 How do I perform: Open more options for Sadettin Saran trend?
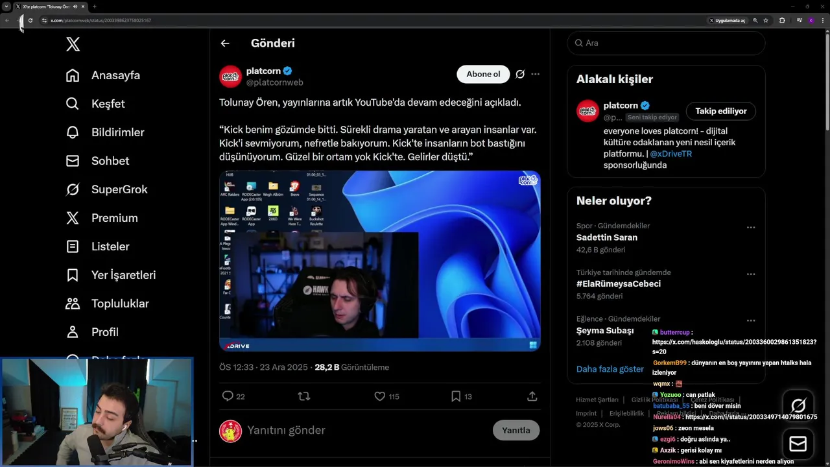[750, 228]
